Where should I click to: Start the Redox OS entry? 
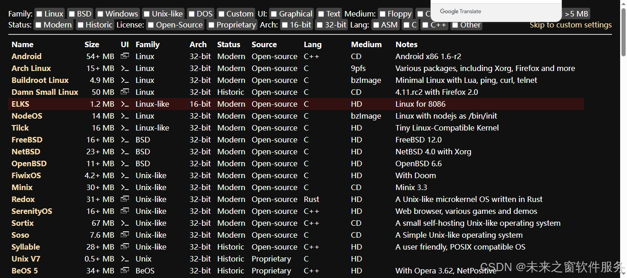pyautogui.click(x=23, y=199)
